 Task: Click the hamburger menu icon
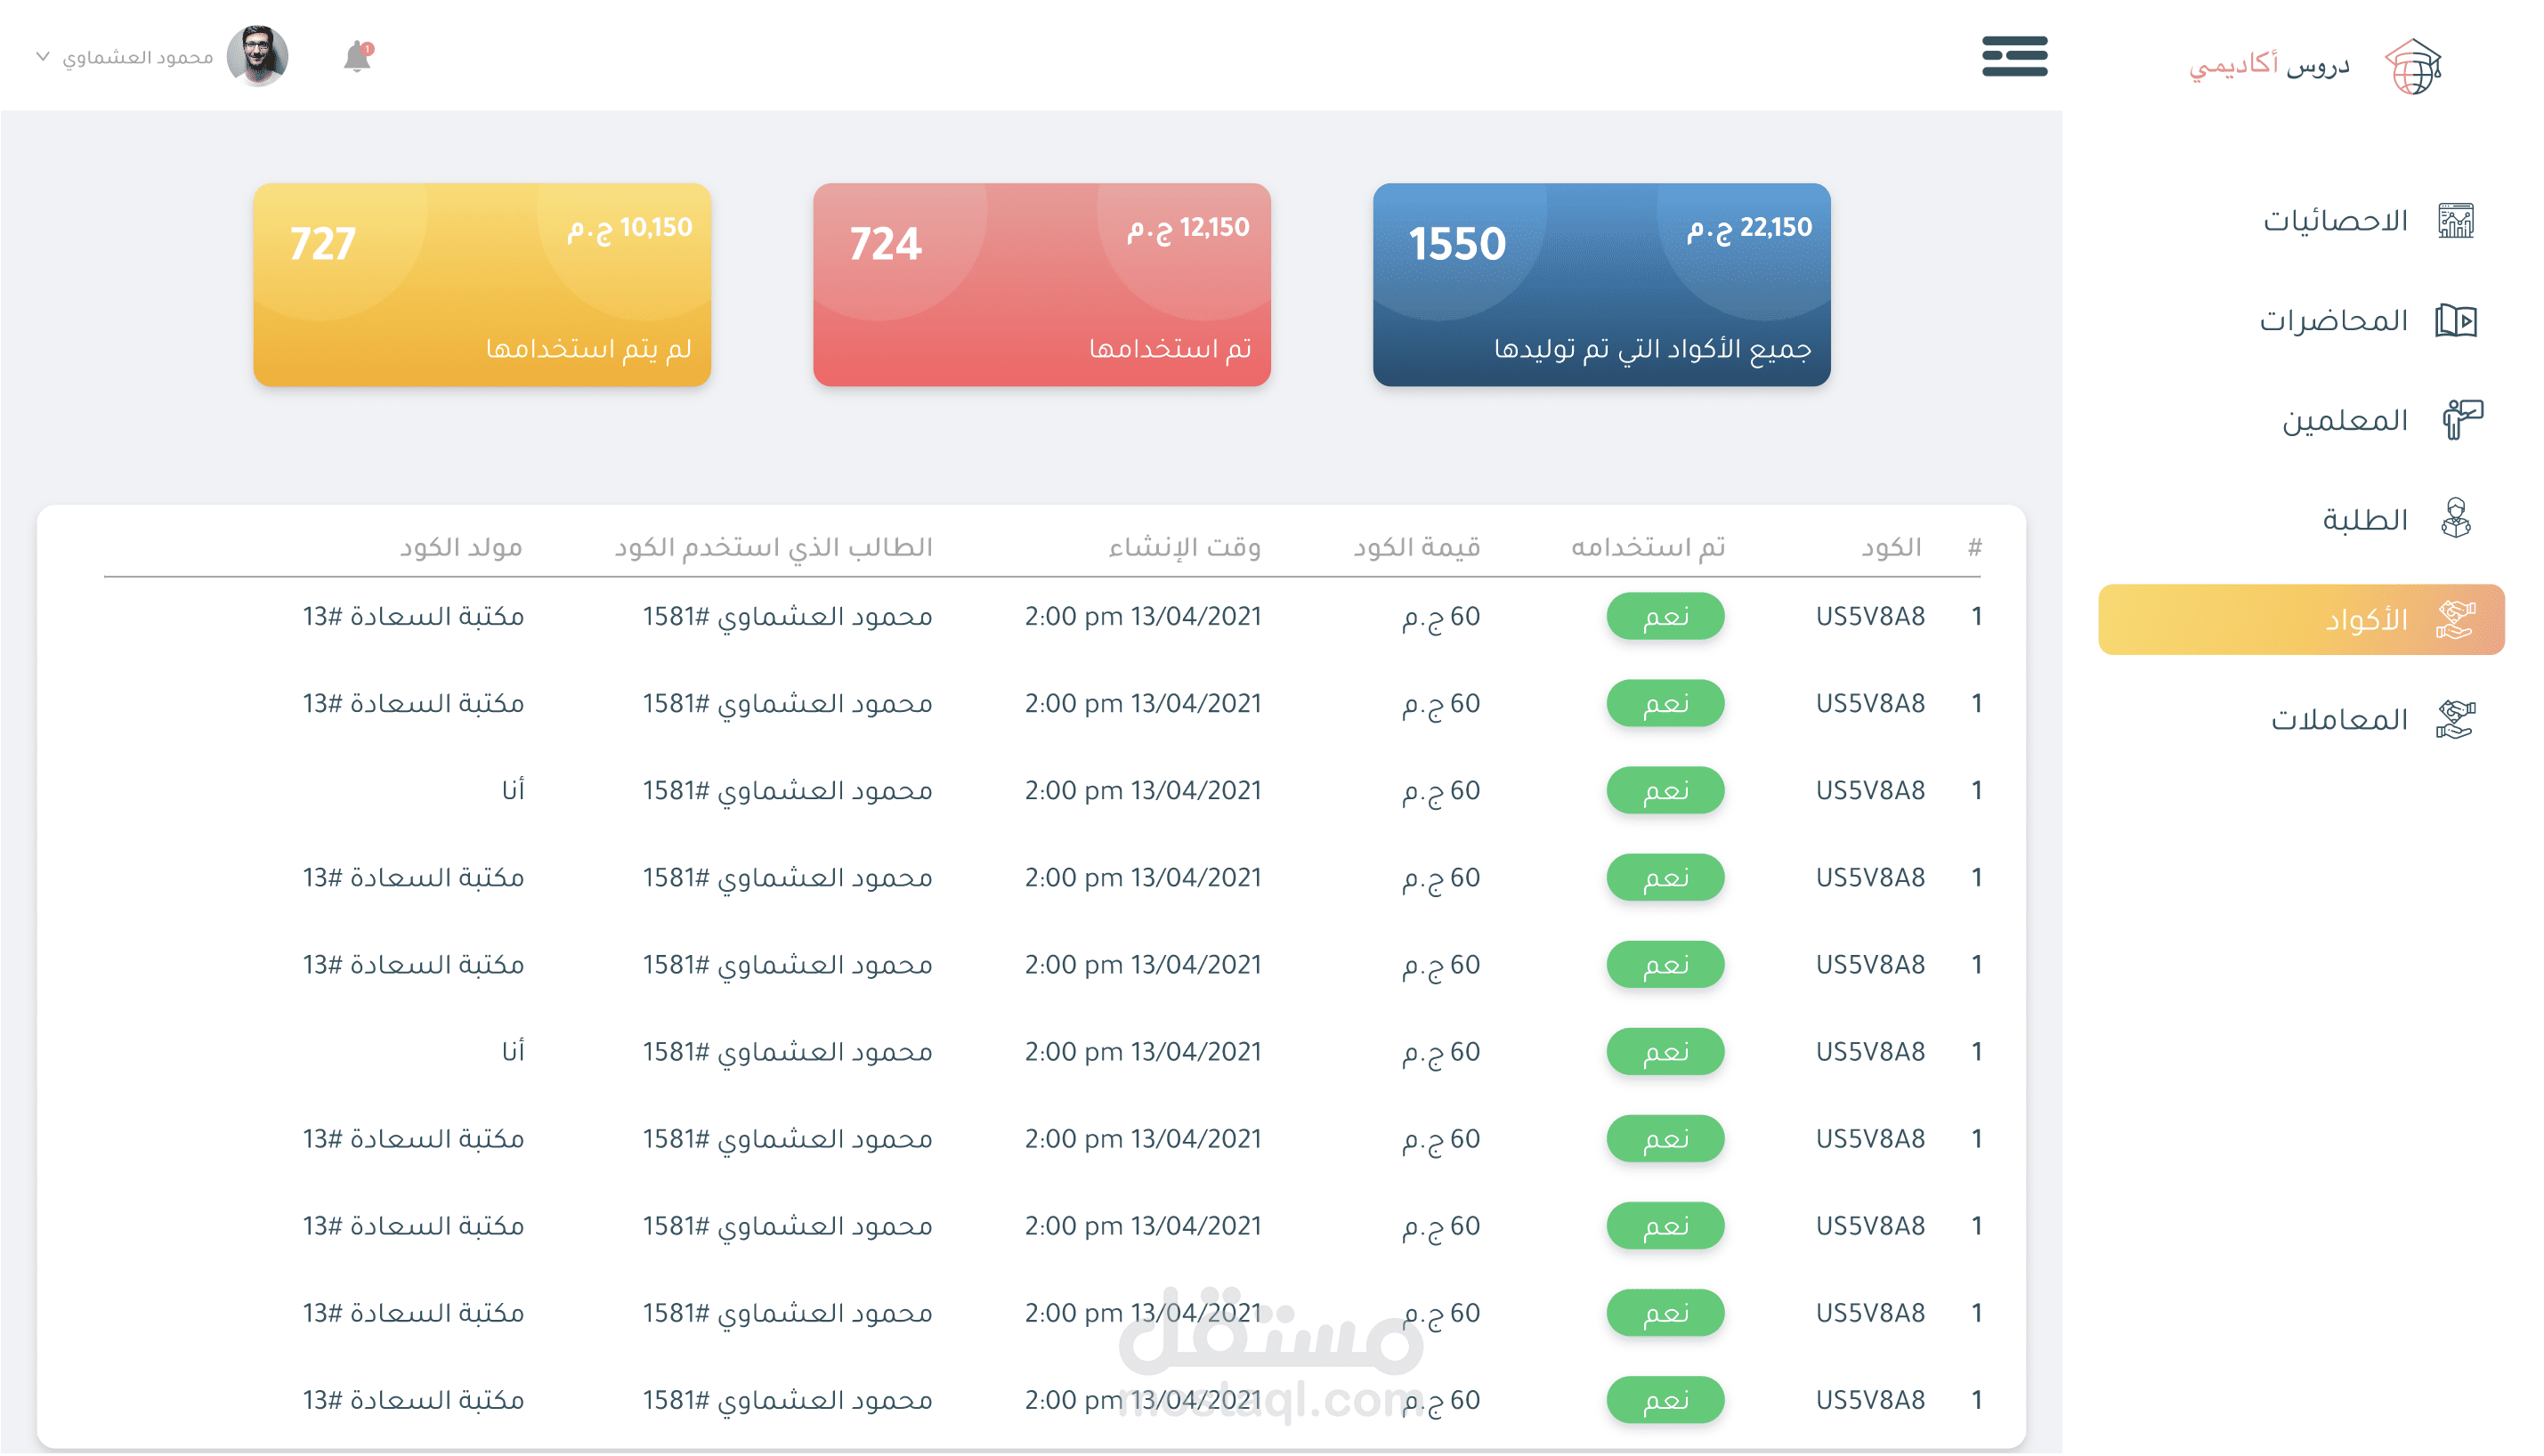tap(2014, 56)
